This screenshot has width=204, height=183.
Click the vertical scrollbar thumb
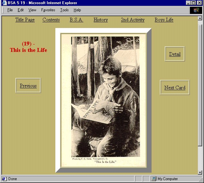[x=200, y=85]
